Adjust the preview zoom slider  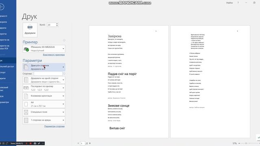coord(246,143)
